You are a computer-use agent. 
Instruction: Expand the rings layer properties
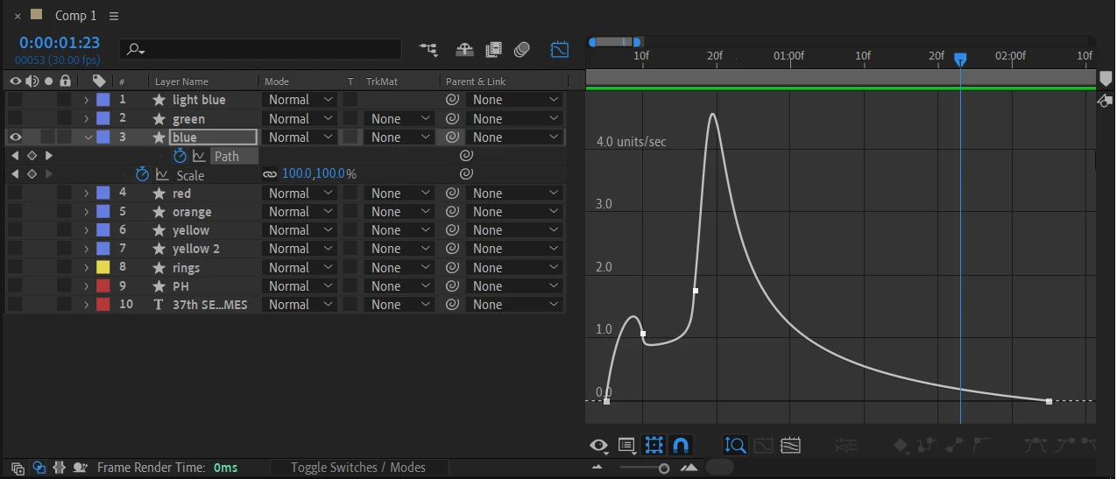(x=86, y=267)
